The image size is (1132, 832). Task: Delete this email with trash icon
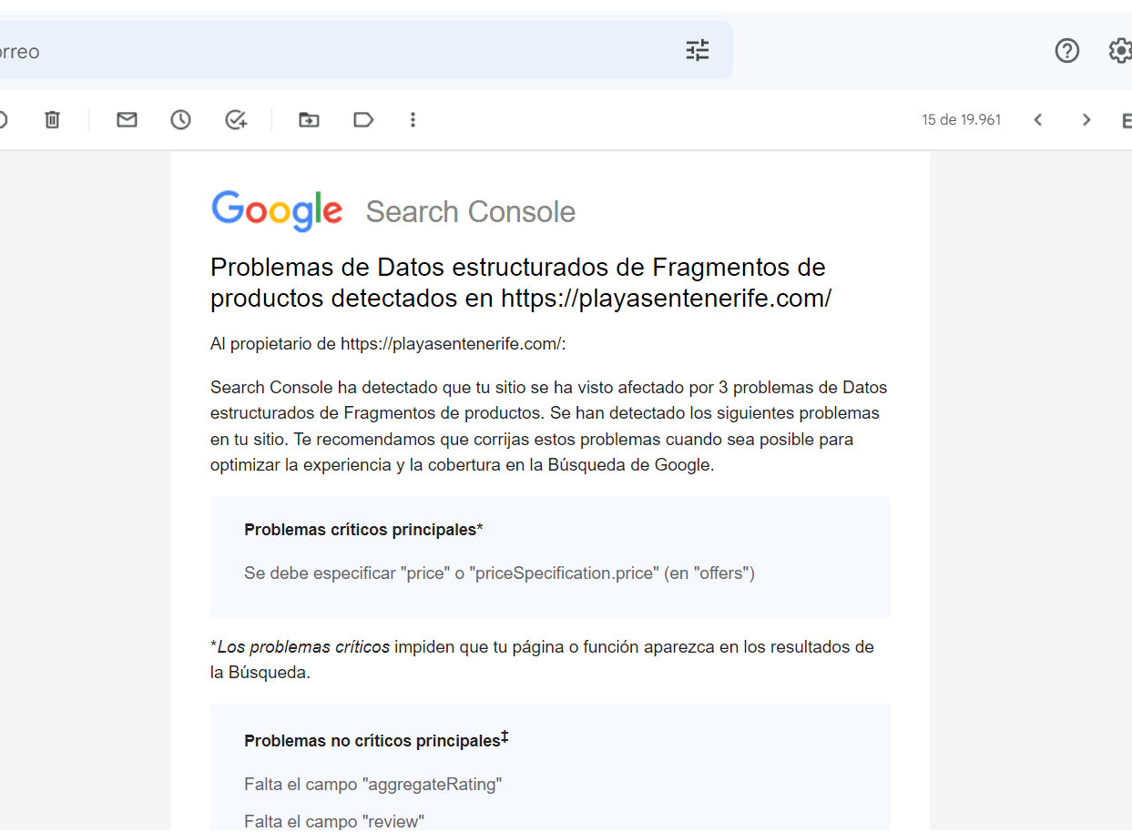pos(53,119)
